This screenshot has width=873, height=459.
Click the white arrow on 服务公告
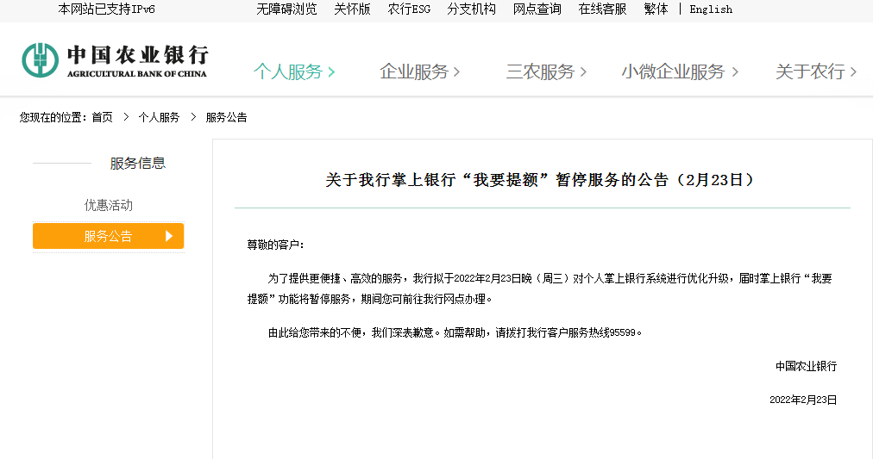169,236
